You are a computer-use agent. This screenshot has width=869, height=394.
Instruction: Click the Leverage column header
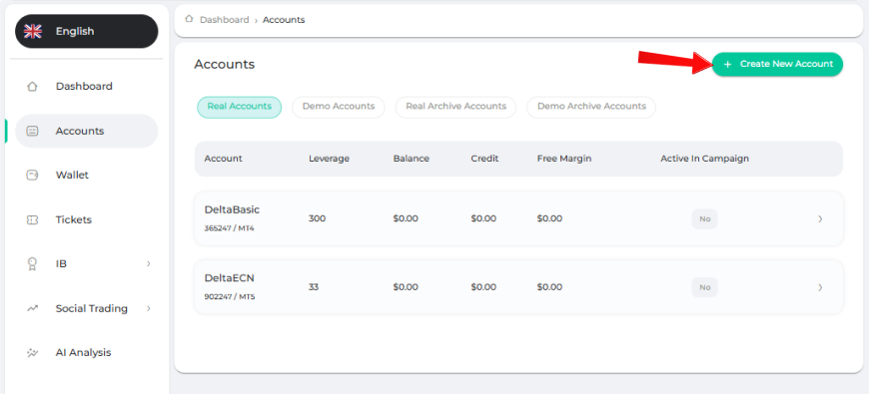coord(330,159)
